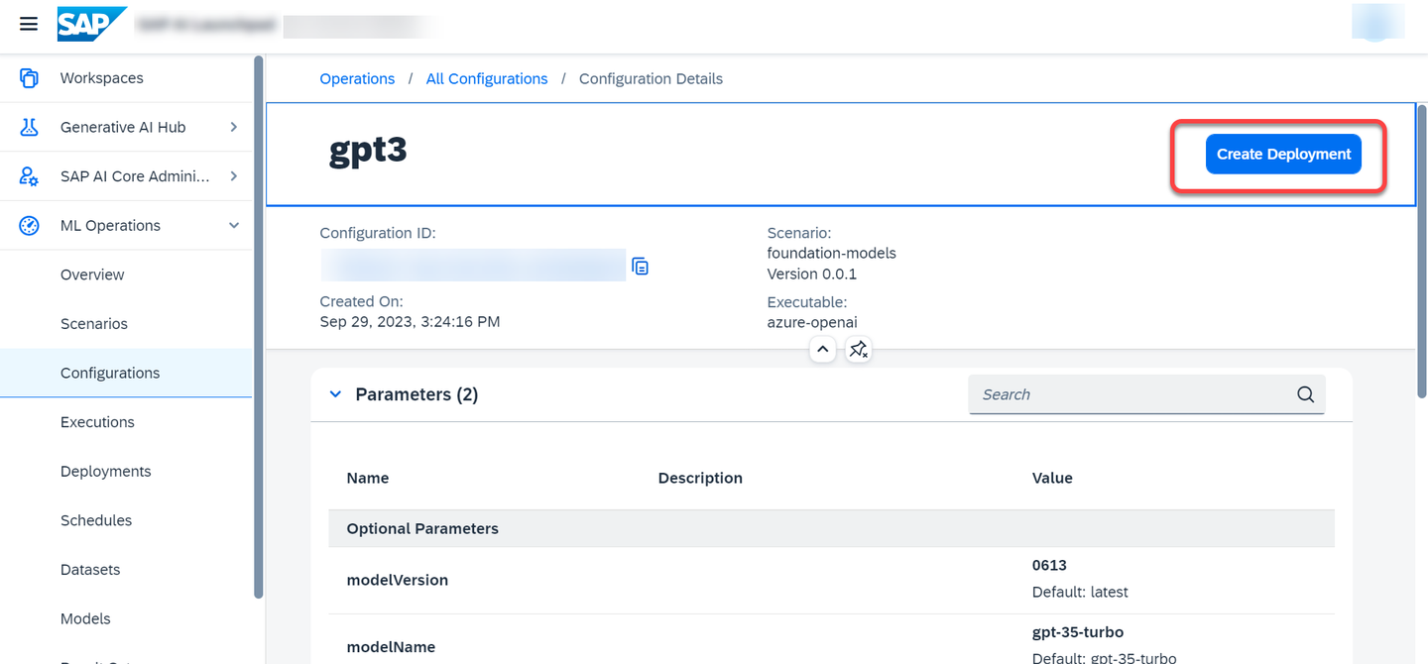The height and width of the screenshot is (664, 1428).
Task: Collapse the ML Operations section
Action: (x=234, y=226)
